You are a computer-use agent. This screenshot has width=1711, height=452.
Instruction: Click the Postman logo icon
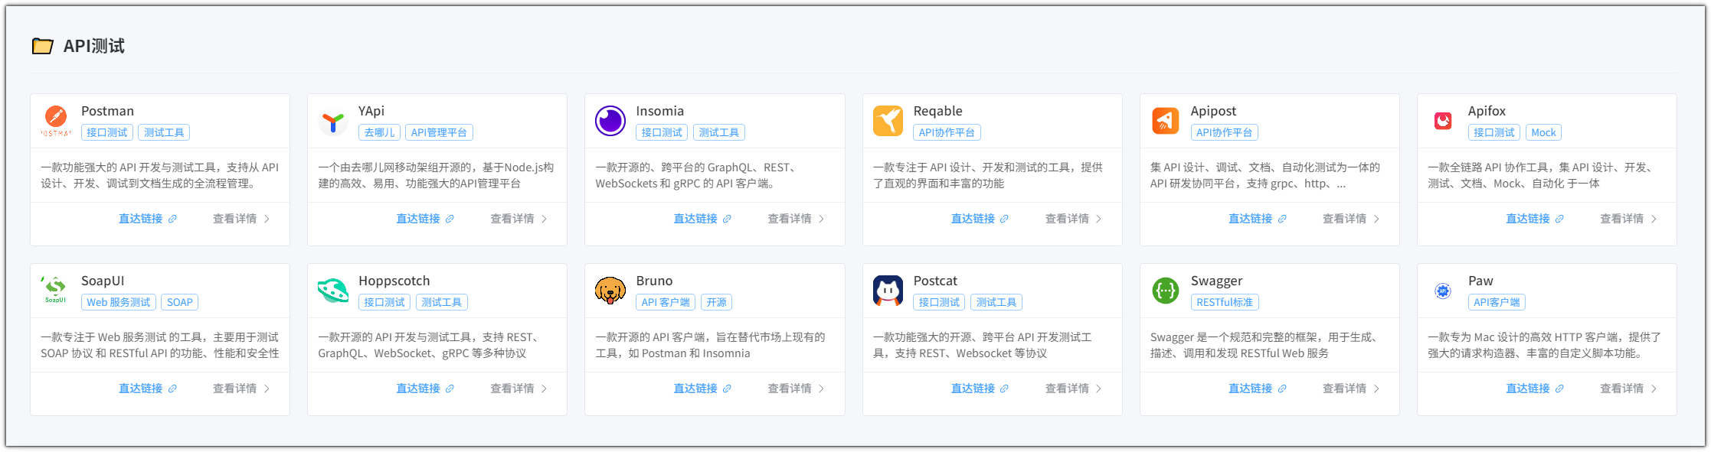[x=56, y=121]
